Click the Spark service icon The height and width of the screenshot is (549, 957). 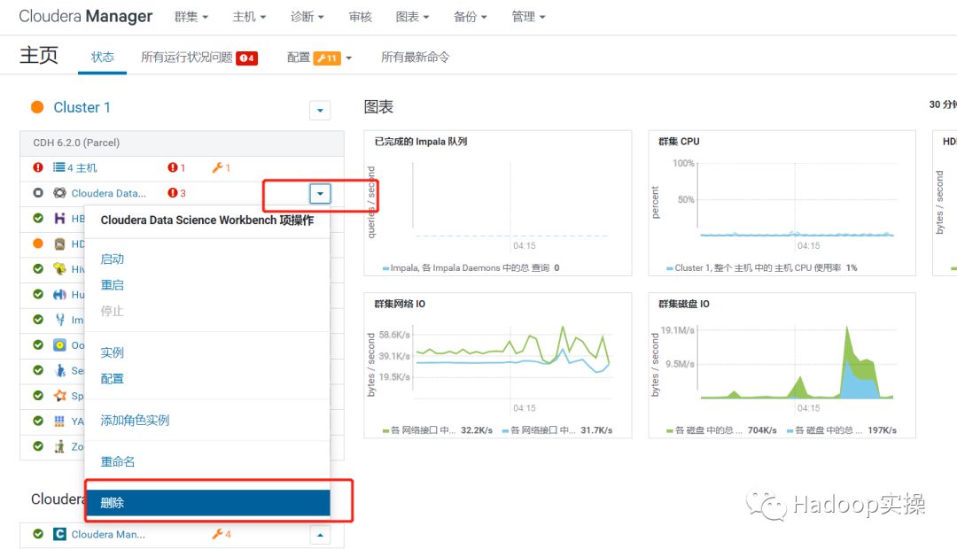point(59,396)
